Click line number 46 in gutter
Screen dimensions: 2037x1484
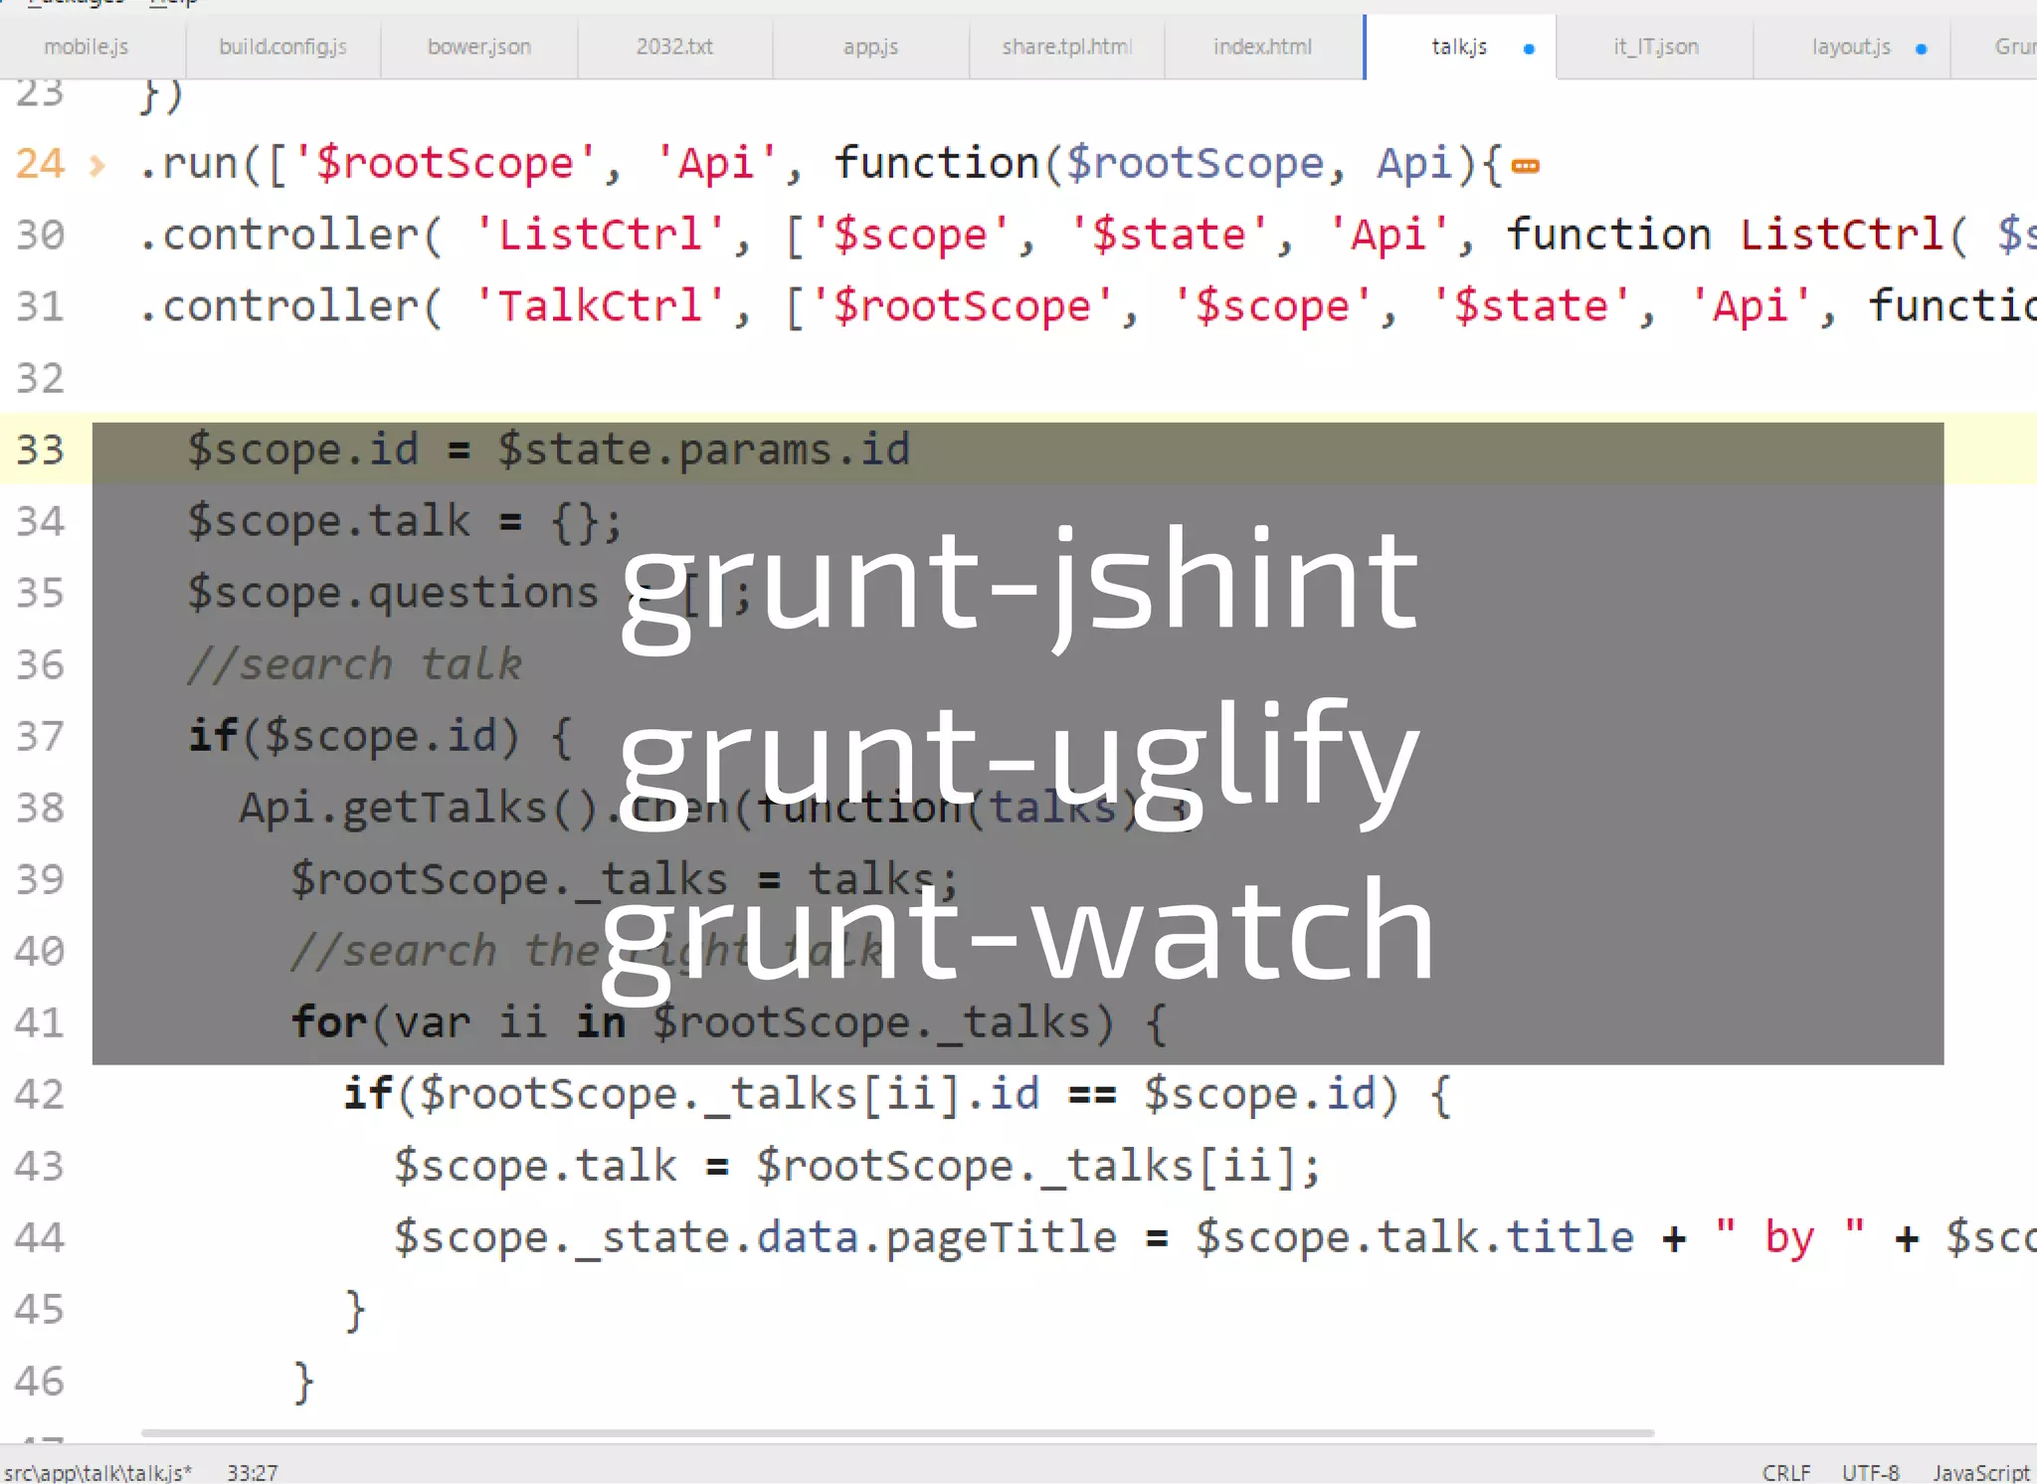click(40, 1381)
